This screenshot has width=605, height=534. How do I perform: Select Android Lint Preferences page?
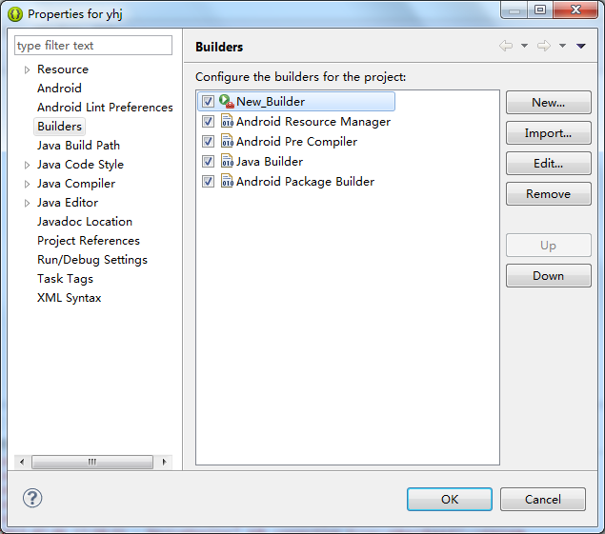[105, 108]
